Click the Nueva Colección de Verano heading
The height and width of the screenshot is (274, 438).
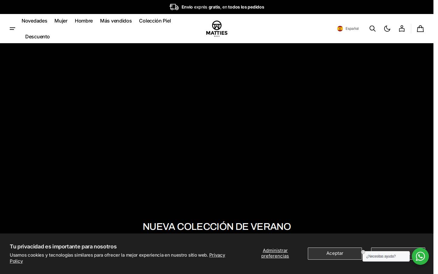pyautogui.click(x=217, y=227)
